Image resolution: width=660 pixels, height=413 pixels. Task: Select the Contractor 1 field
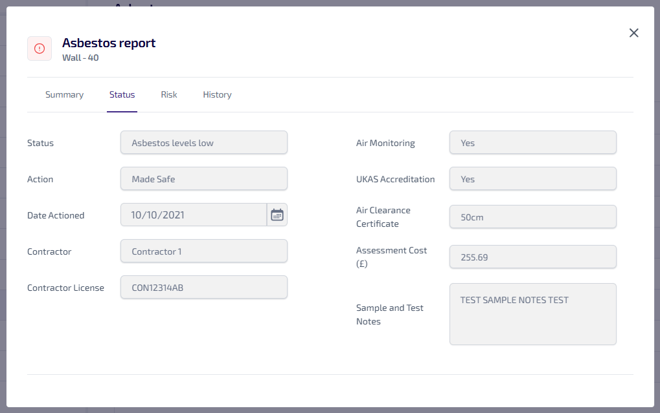tap(203, 251)
